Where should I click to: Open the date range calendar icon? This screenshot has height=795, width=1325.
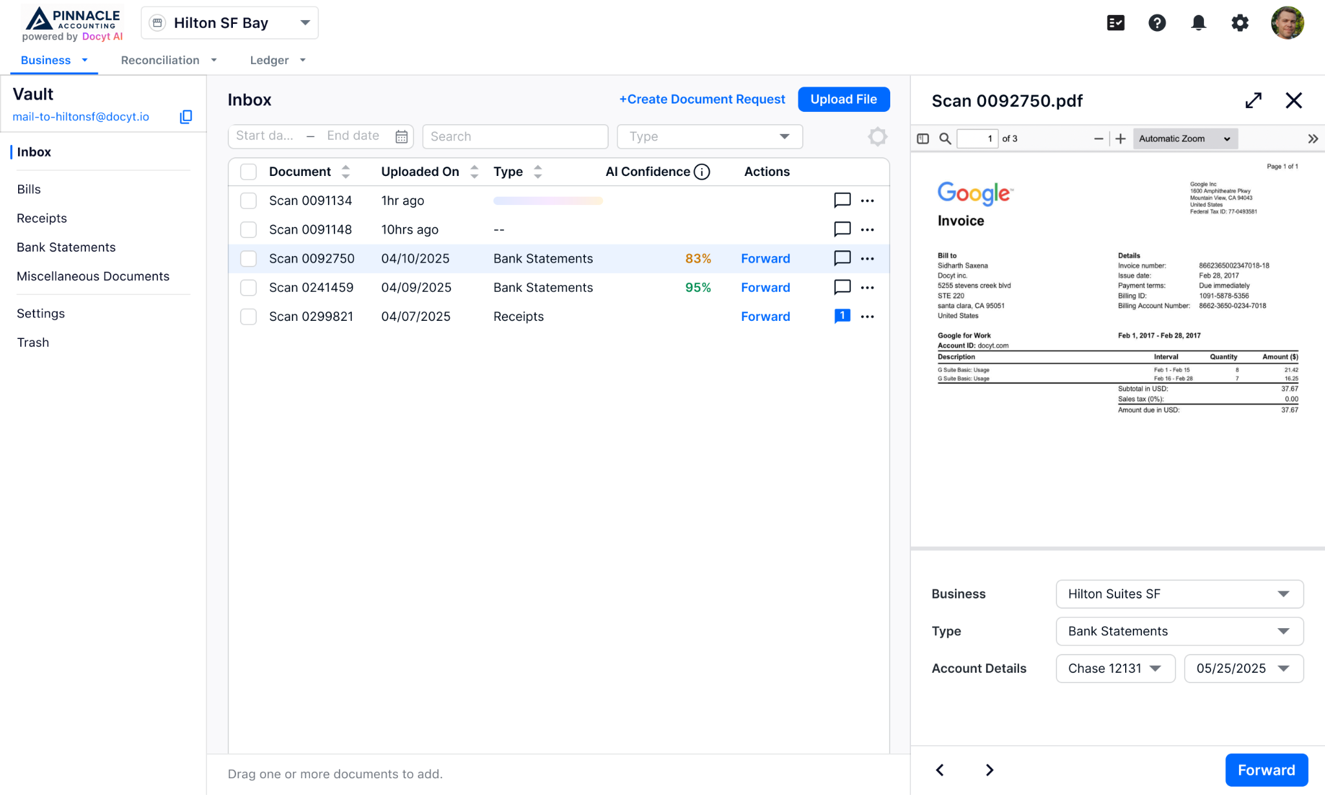[x=401, y=136]
